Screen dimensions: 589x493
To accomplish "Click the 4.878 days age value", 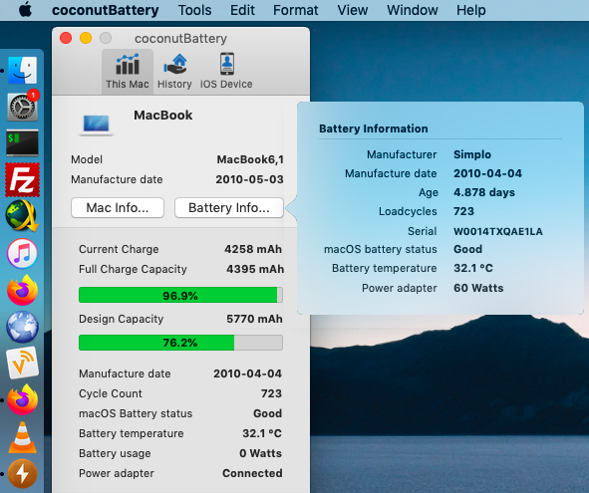I will [x=484, y=192].
